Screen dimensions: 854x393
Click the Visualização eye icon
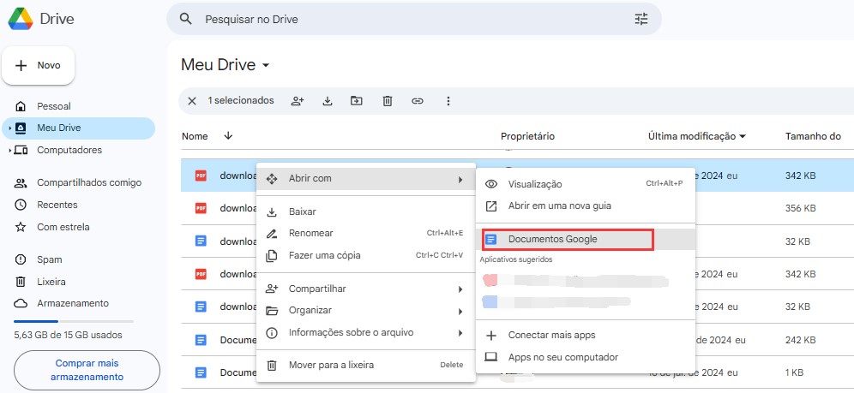pos(491,184)
